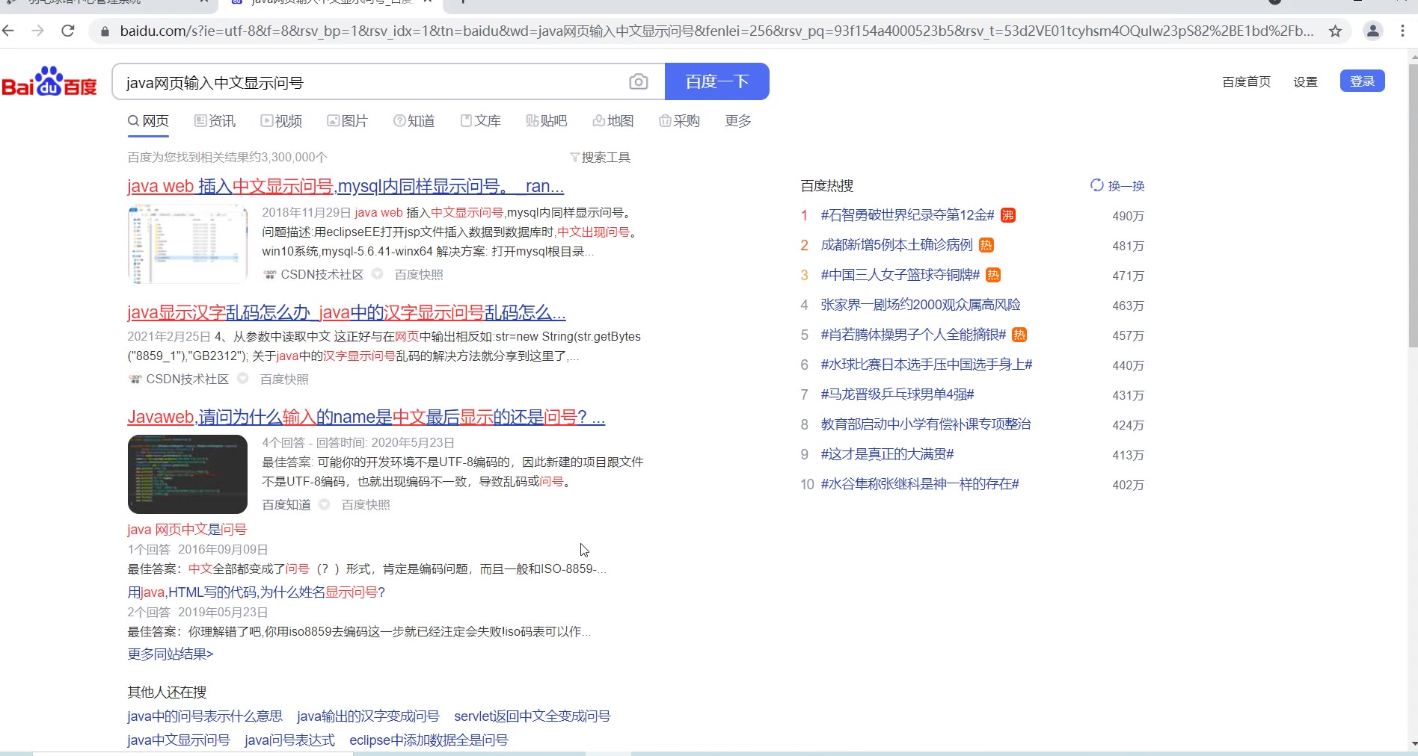This screenshot has width=1418, height=756.
Task: Click scrollbar down arrow at bottom
Action: (1413, 743)
